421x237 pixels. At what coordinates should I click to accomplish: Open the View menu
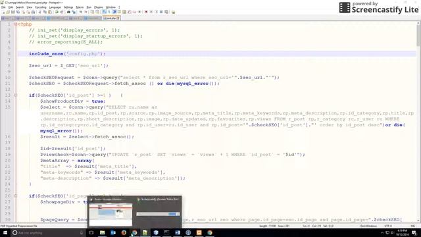29,7
